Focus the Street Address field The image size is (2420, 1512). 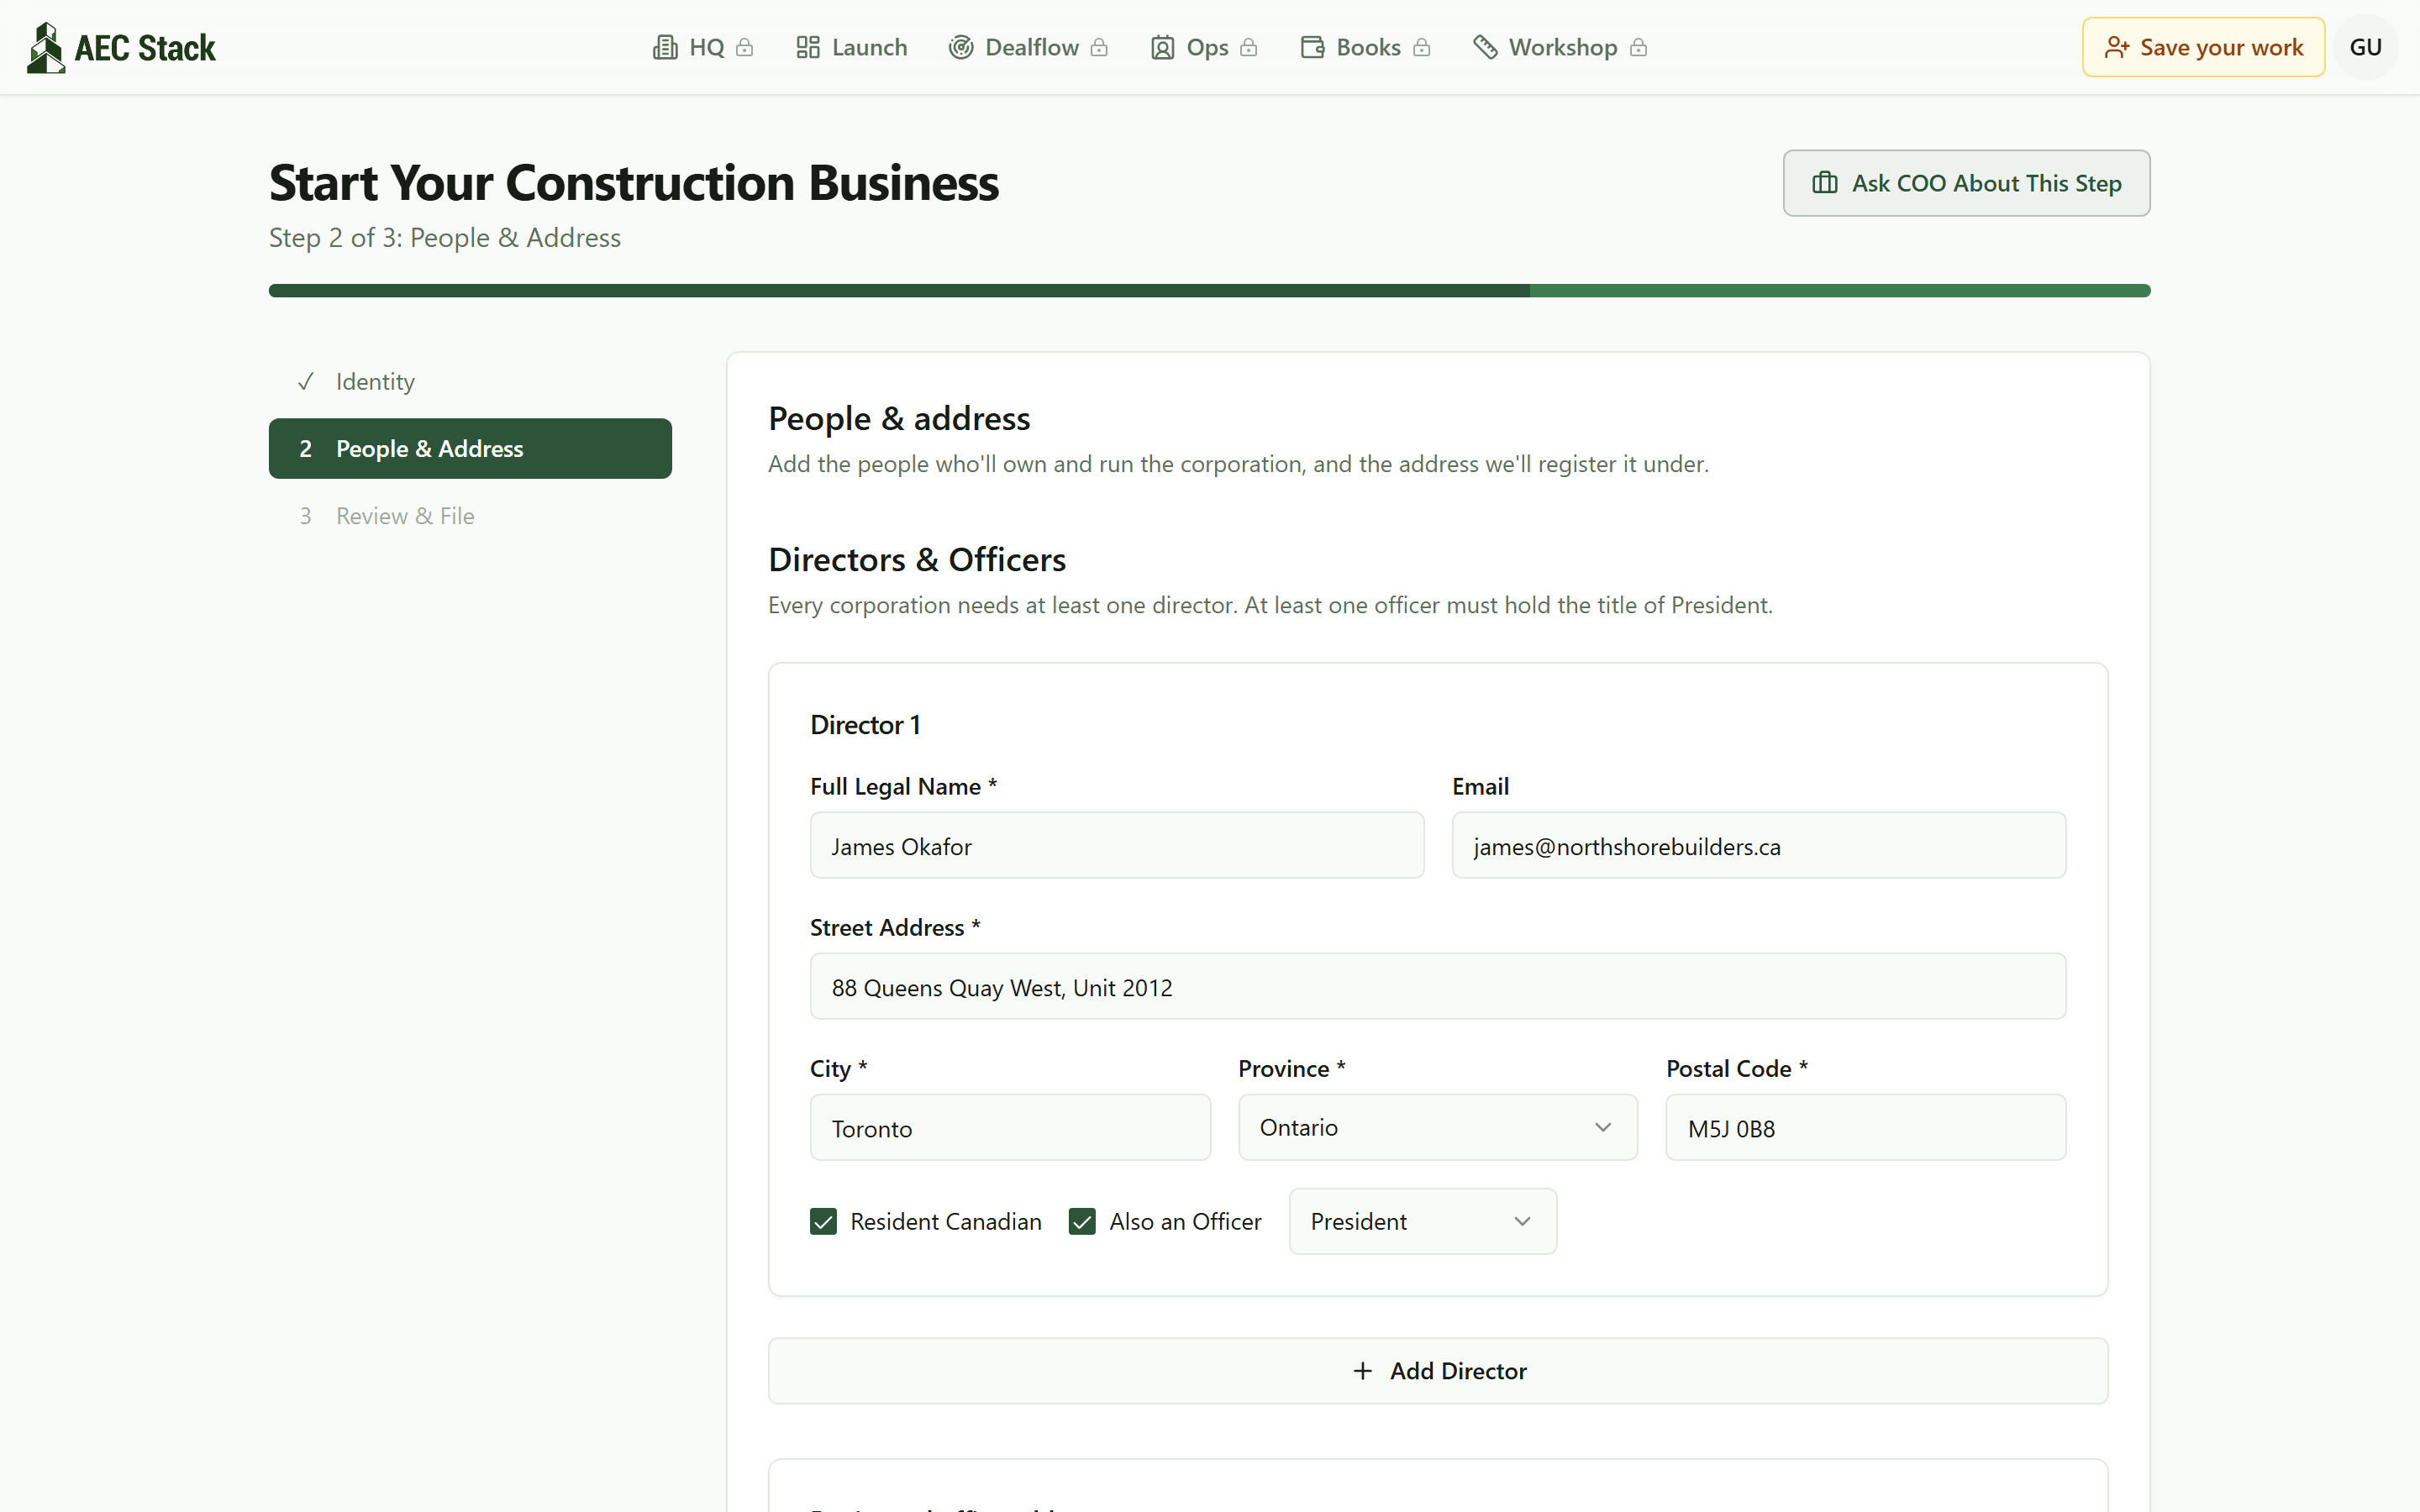(1438, 986)
